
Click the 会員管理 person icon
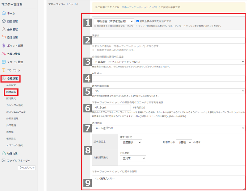[x=4, y=29]
